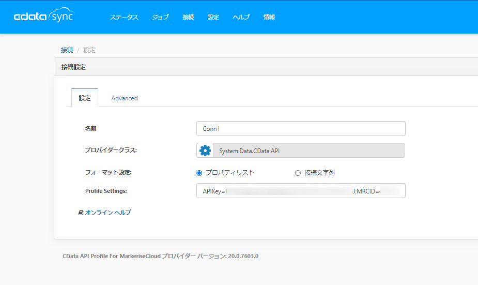Open 接続 in the top navigation bar
This screenshot has height=285, width=478.
pyautogui.click(x=188, y=17)
